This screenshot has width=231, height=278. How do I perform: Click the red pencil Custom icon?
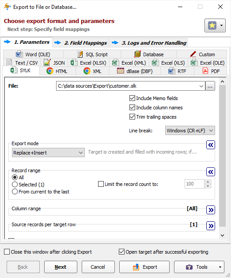193,54
